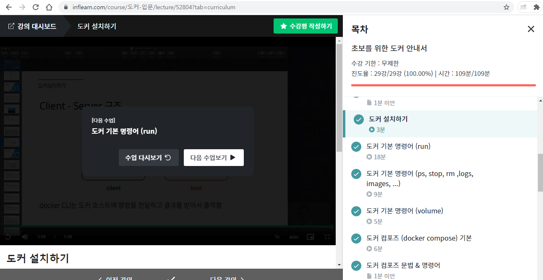Click completion check beside 명령어 (ps, stop, rm
Screen dimensions: 543x280
pos(356,174)
